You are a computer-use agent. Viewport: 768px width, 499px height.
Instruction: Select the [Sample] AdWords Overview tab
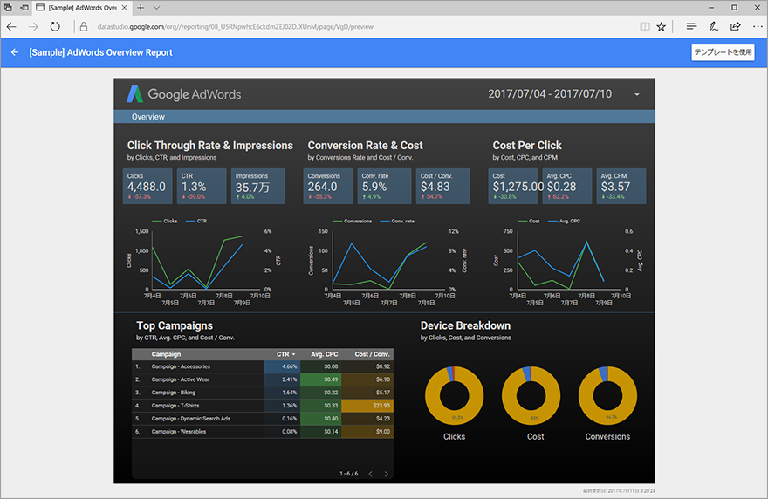82,8
